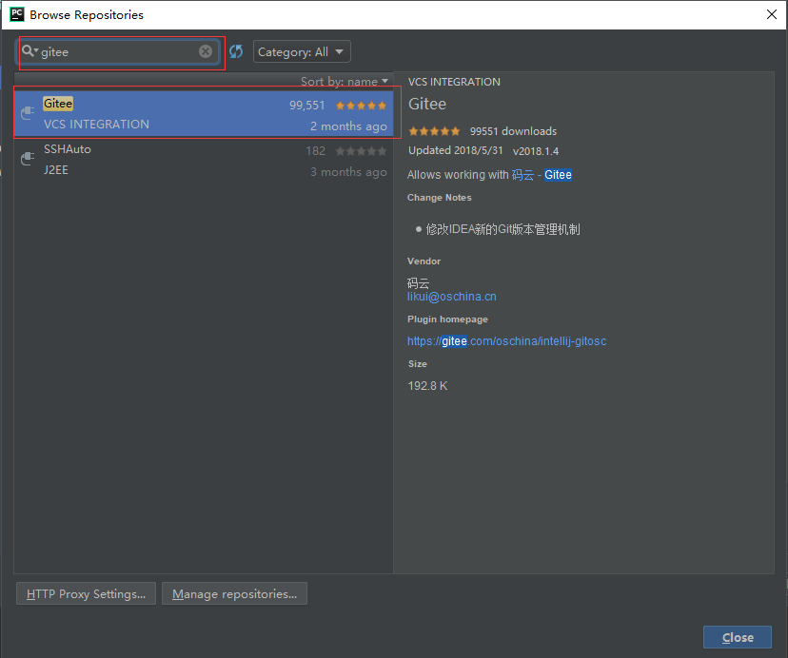Image resolution: width=788 pixels, height=658 pixels.
Task: Open the 码云 - Gitee link
Action: (542, 175)
